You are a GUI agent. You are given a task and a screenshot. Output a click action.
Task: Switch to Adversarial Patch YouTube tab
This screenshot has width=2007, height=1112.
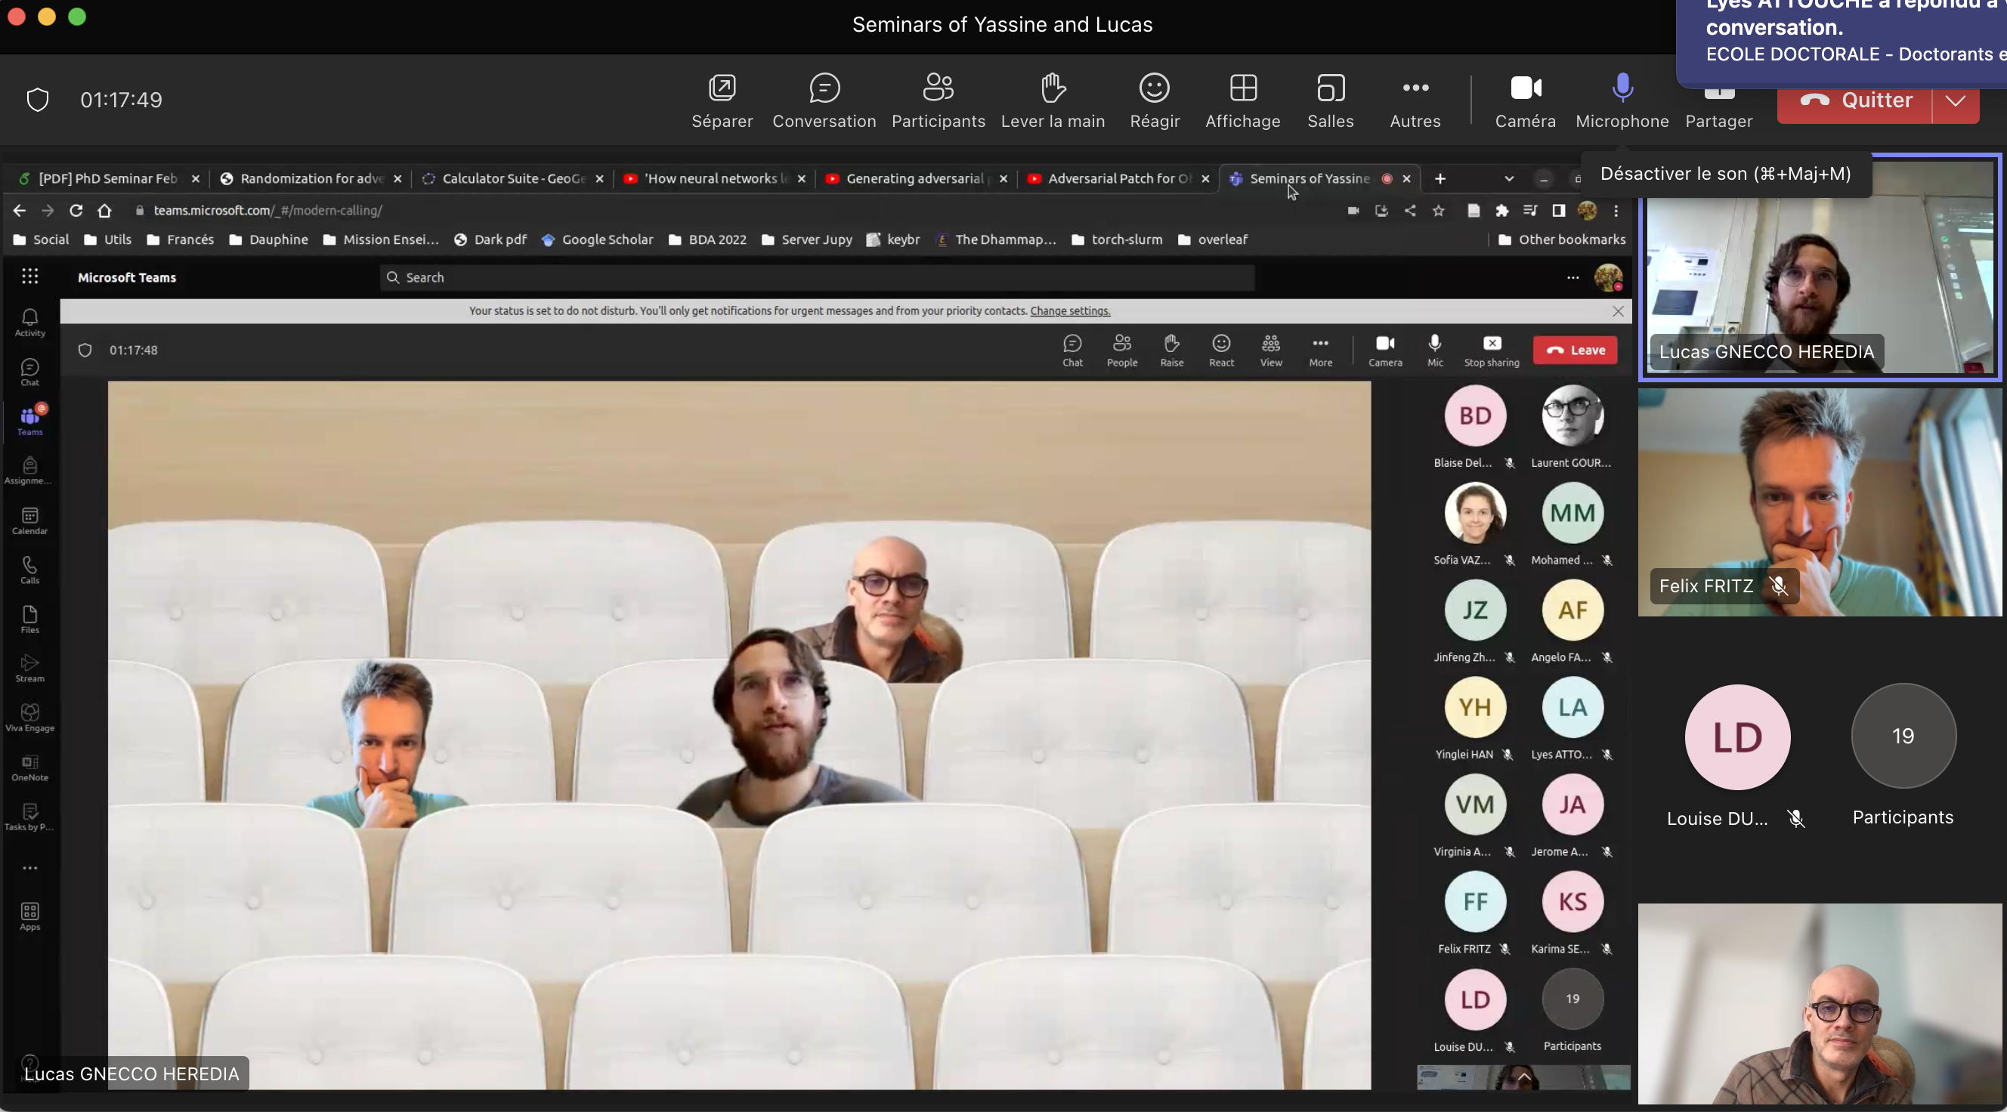[1119, 178]
